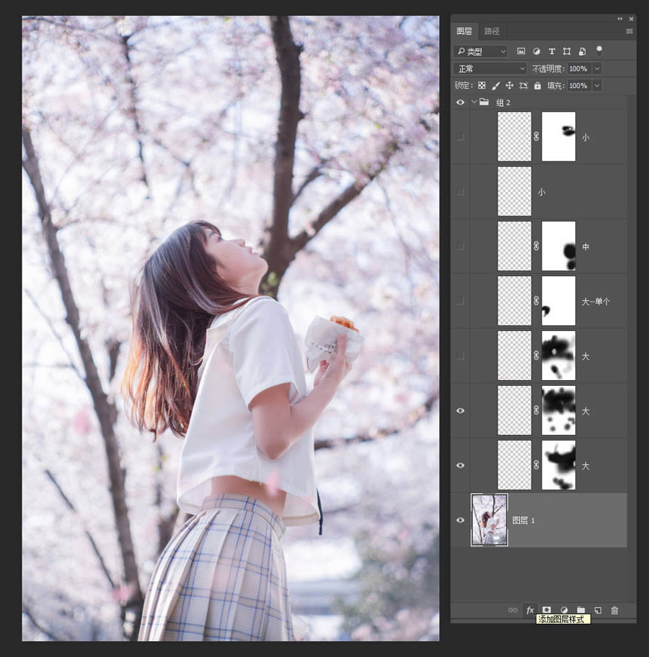This screenshot has width=649, height=657.
Task: Create a new fill or adjustment layer
Action: click(x=564, y=610)
